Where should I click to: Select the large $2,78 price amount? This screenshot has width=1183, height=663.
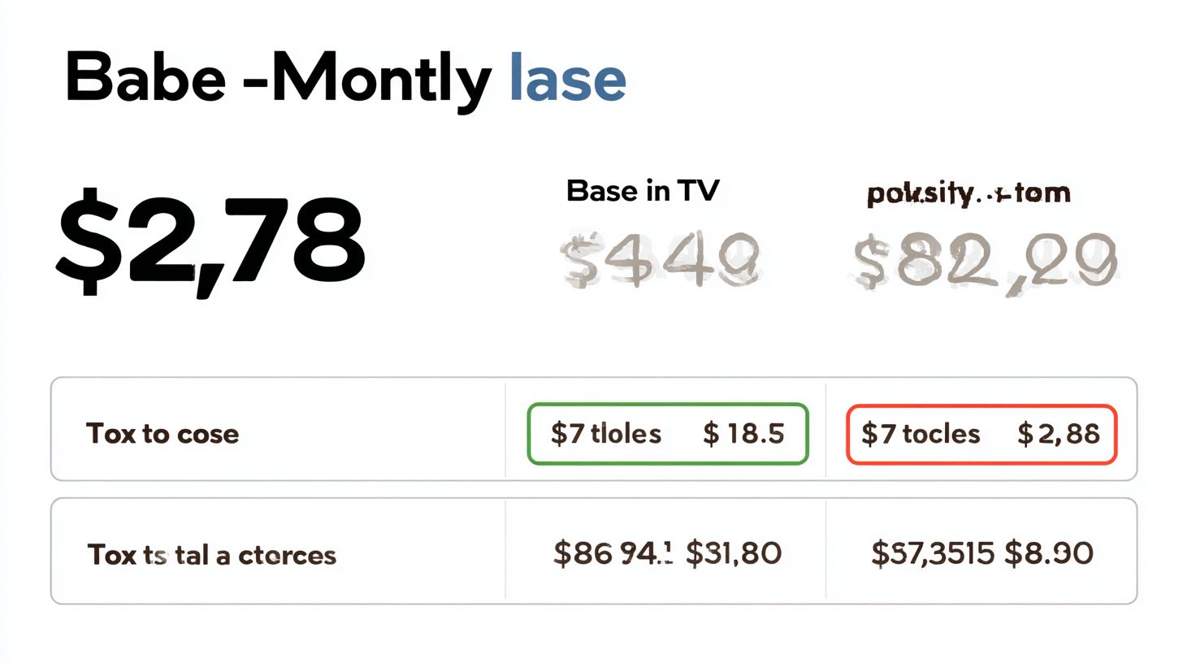210,240
